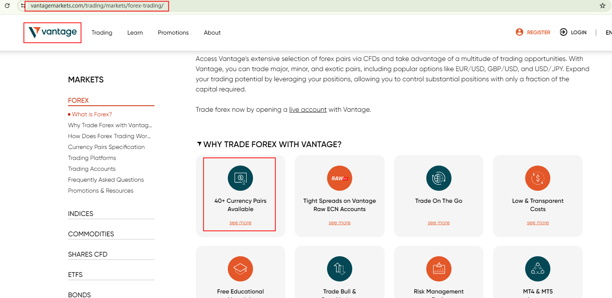Click the 40+ Currency Pairs icon

pyautogui.click(x=240, y=178)
